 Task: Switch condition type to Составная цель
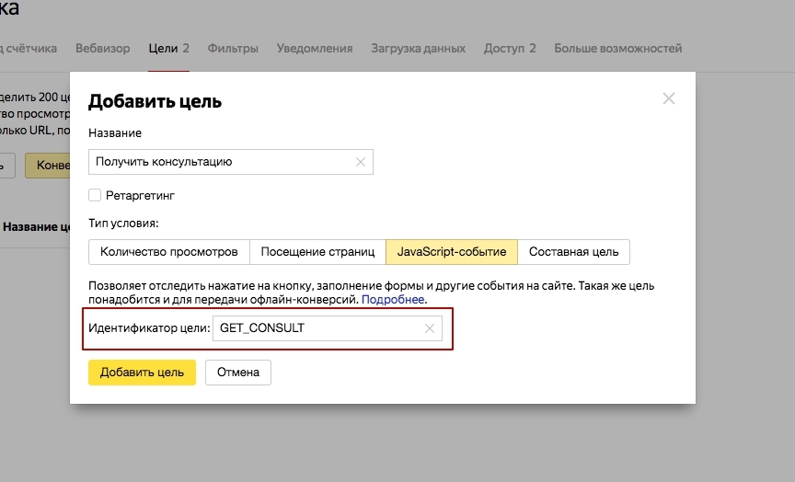click(574, 251)
